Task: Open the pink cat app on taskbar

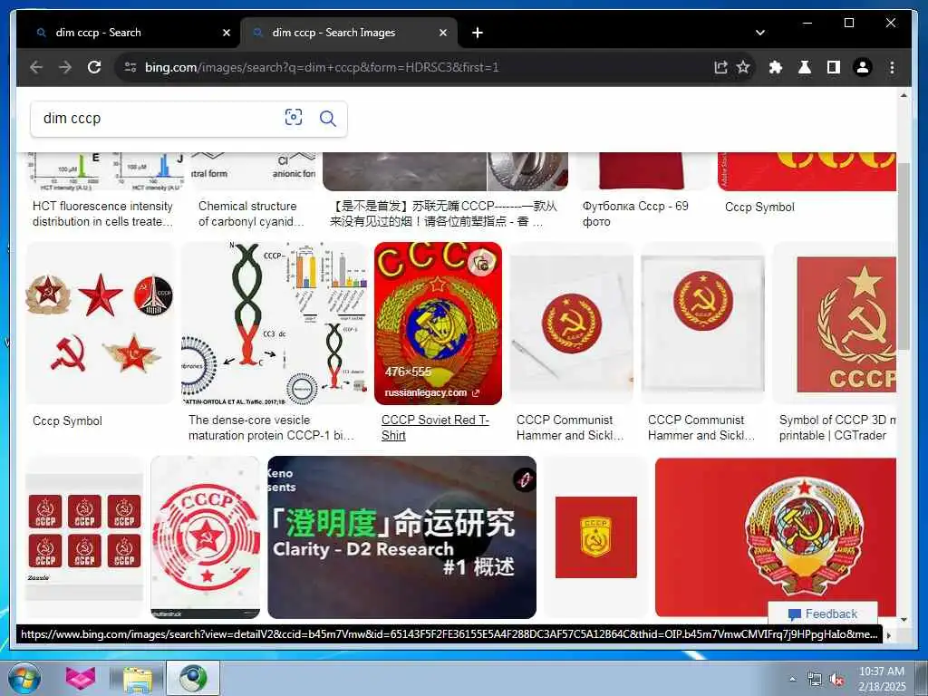Action: 80,678
